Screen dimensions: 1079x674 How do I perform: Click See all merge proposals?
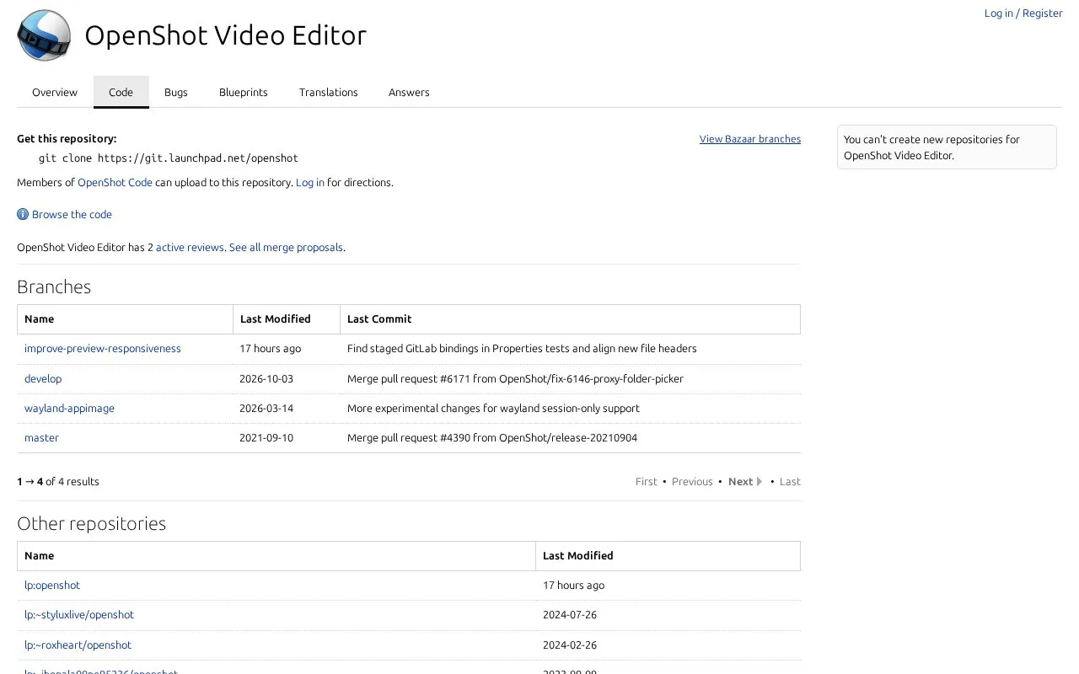point(286,247)
